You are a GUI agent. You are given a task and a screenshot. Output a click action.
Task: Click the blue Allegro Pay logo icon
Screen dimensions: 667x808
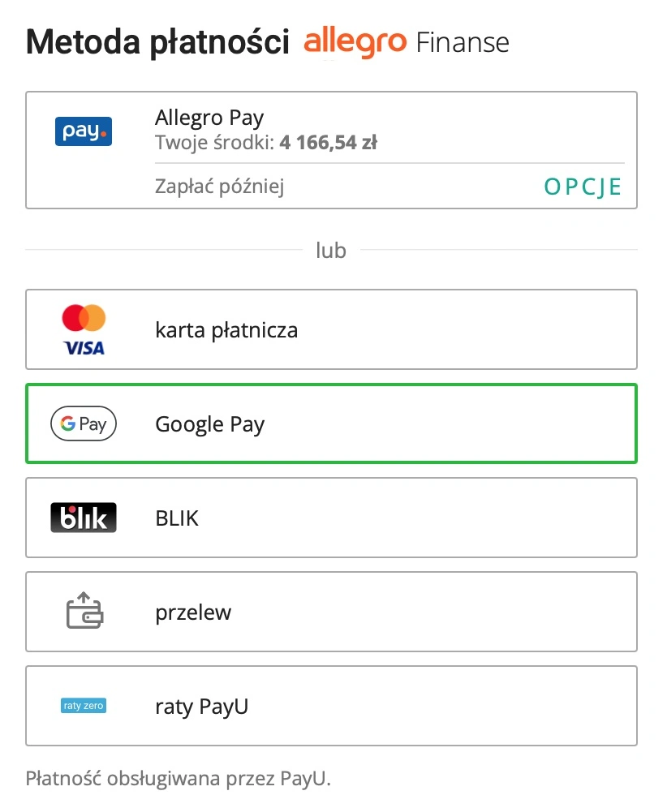pos(84,131)
